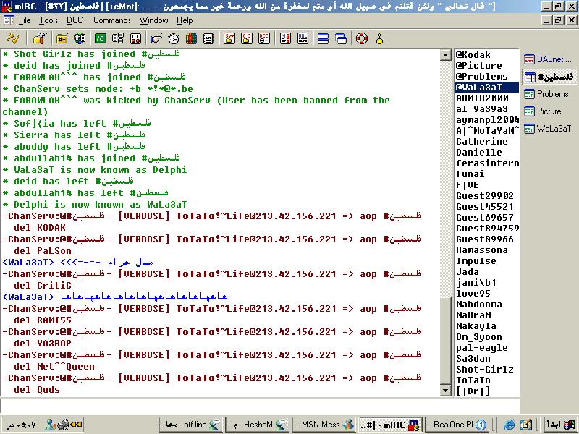Click the Connect lightning-bolt toolbar icon
The height and width of the screenshot is (434, 579).
[13, 38]
